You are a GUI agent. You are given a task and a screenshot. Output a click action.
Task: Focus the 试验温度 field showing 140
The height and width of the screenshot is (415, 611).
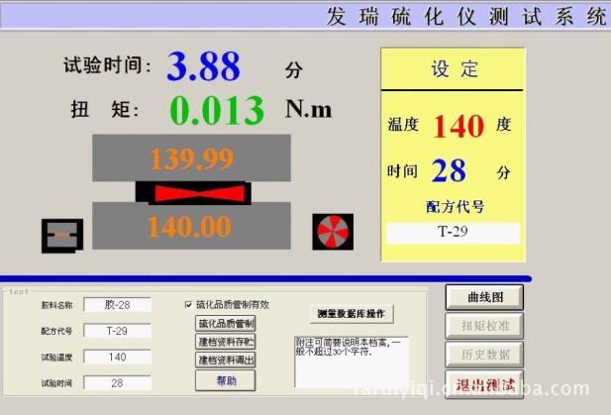117,357
